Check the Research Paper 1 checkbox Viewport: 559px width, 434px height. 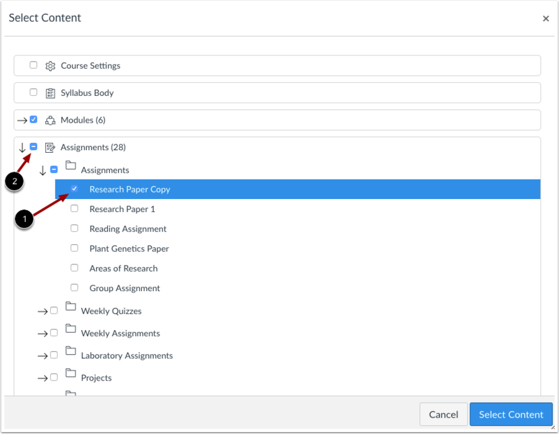tap(74, 208)
